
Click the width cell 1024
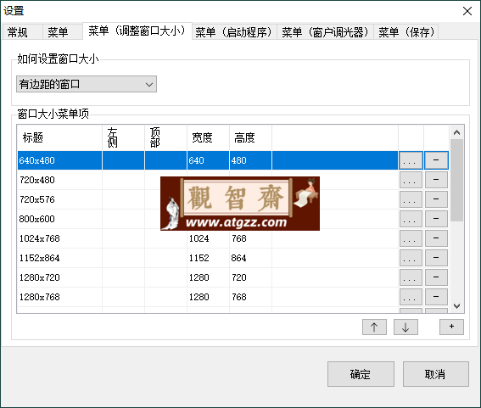[x=208, y=238]
